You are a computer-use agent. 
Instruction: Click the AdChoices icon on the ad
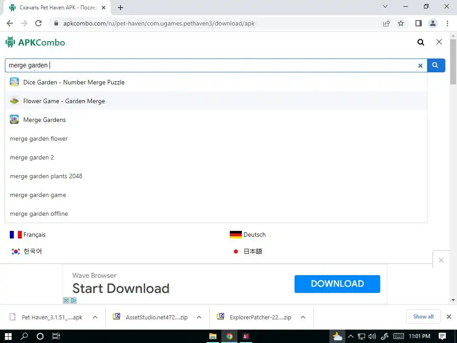click(x=74, y=300)
